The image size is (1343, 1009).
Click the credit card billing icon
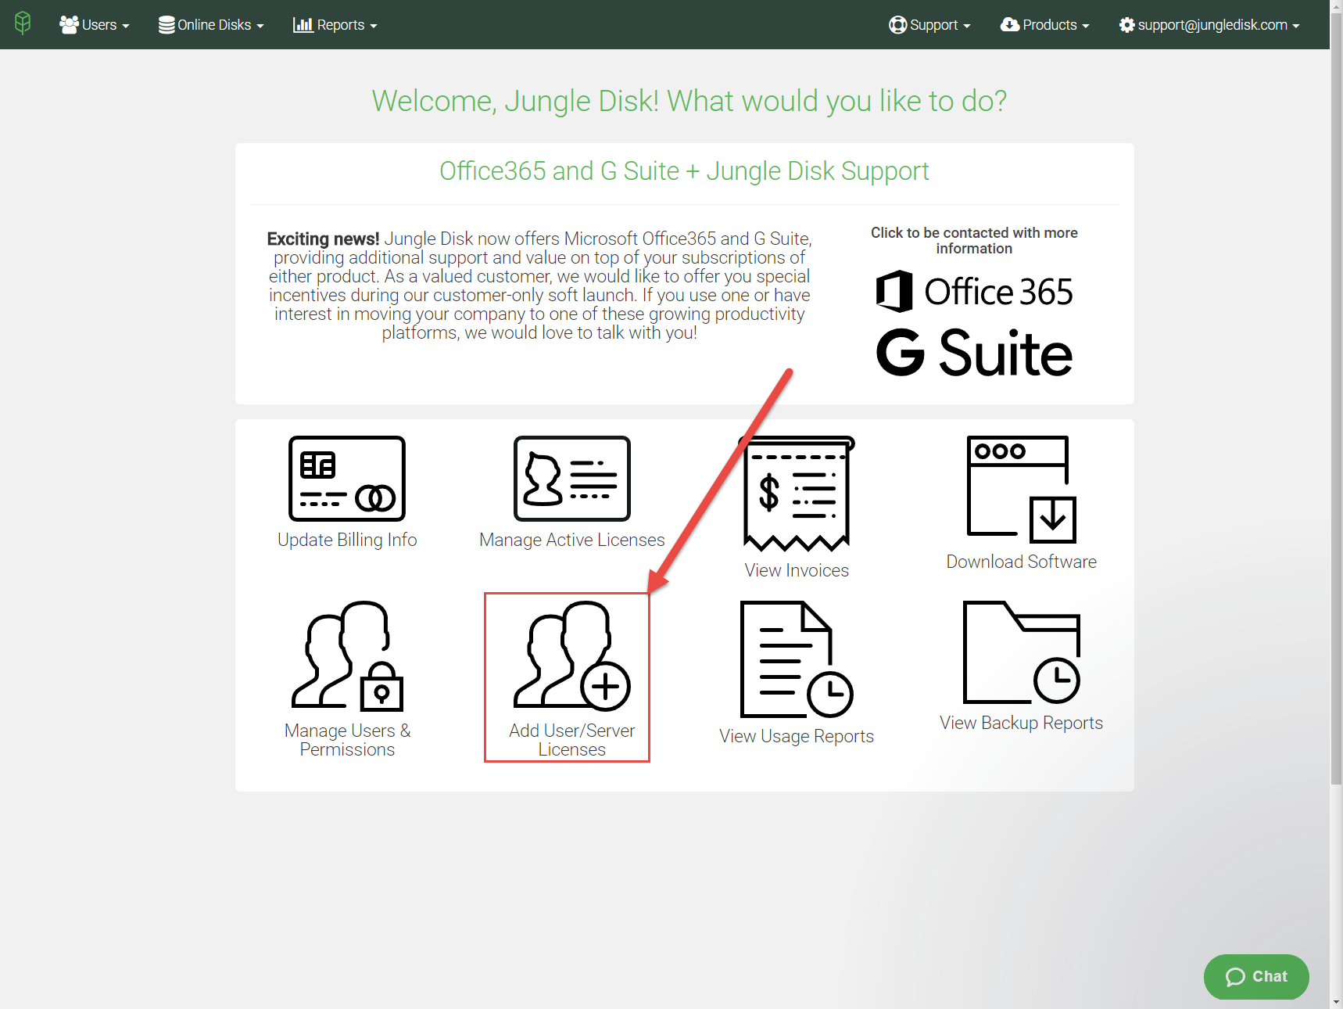click(x=347, y=479)
